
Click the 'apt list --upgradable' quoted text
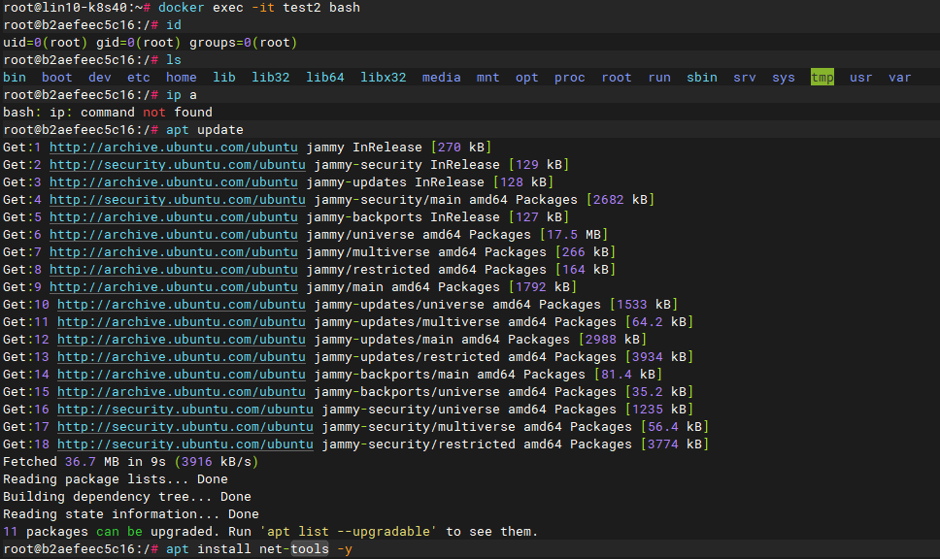(x=349, y=532)
